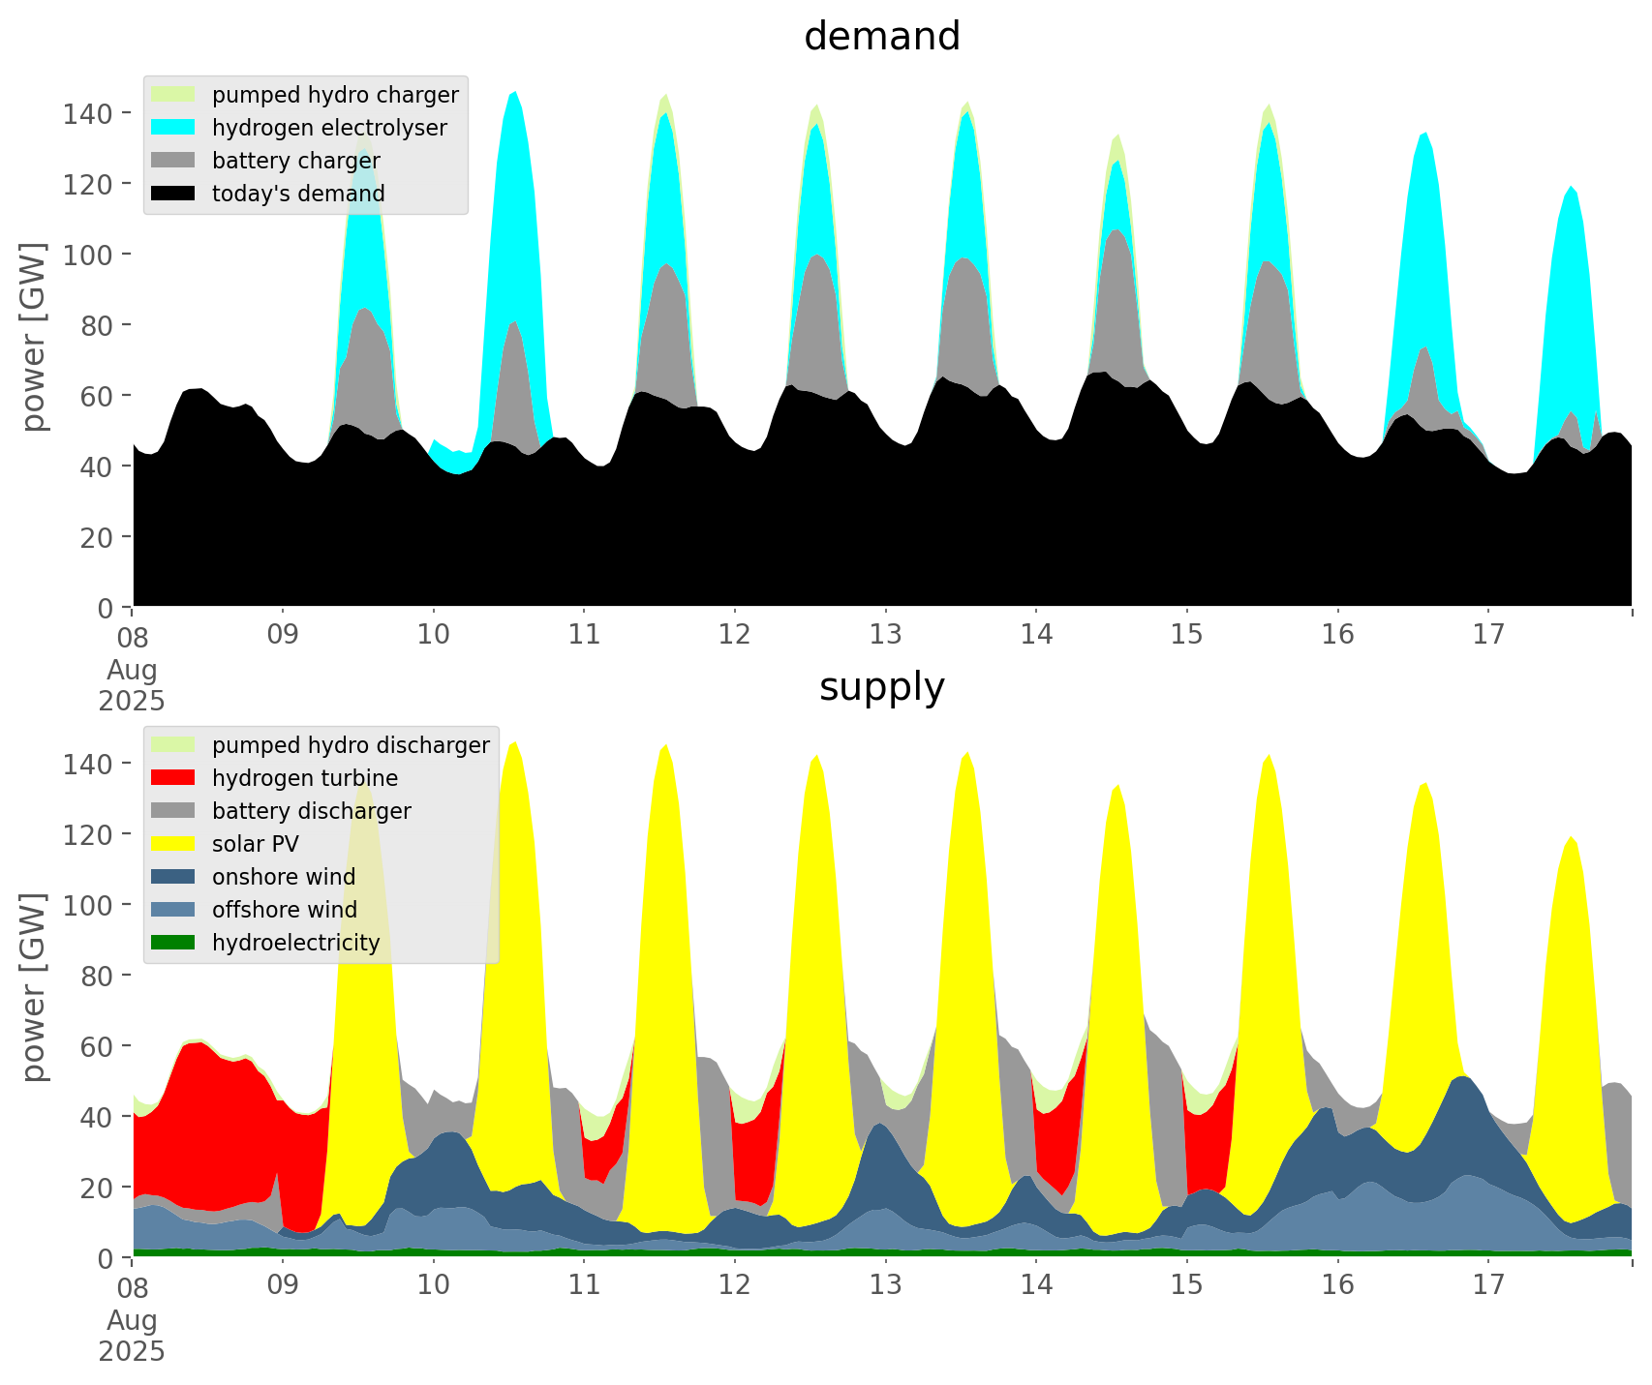The image size is (1652, 1385).
Task: Click the "supply" chart title
Action: click(881, 687)
